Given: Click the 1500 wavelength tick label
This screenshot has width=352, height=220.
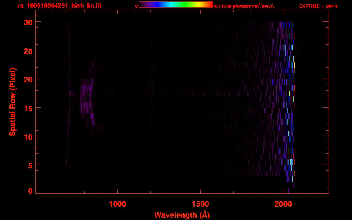Looking at the screenshot, I should pyautogui.click(x=200, y=204).
